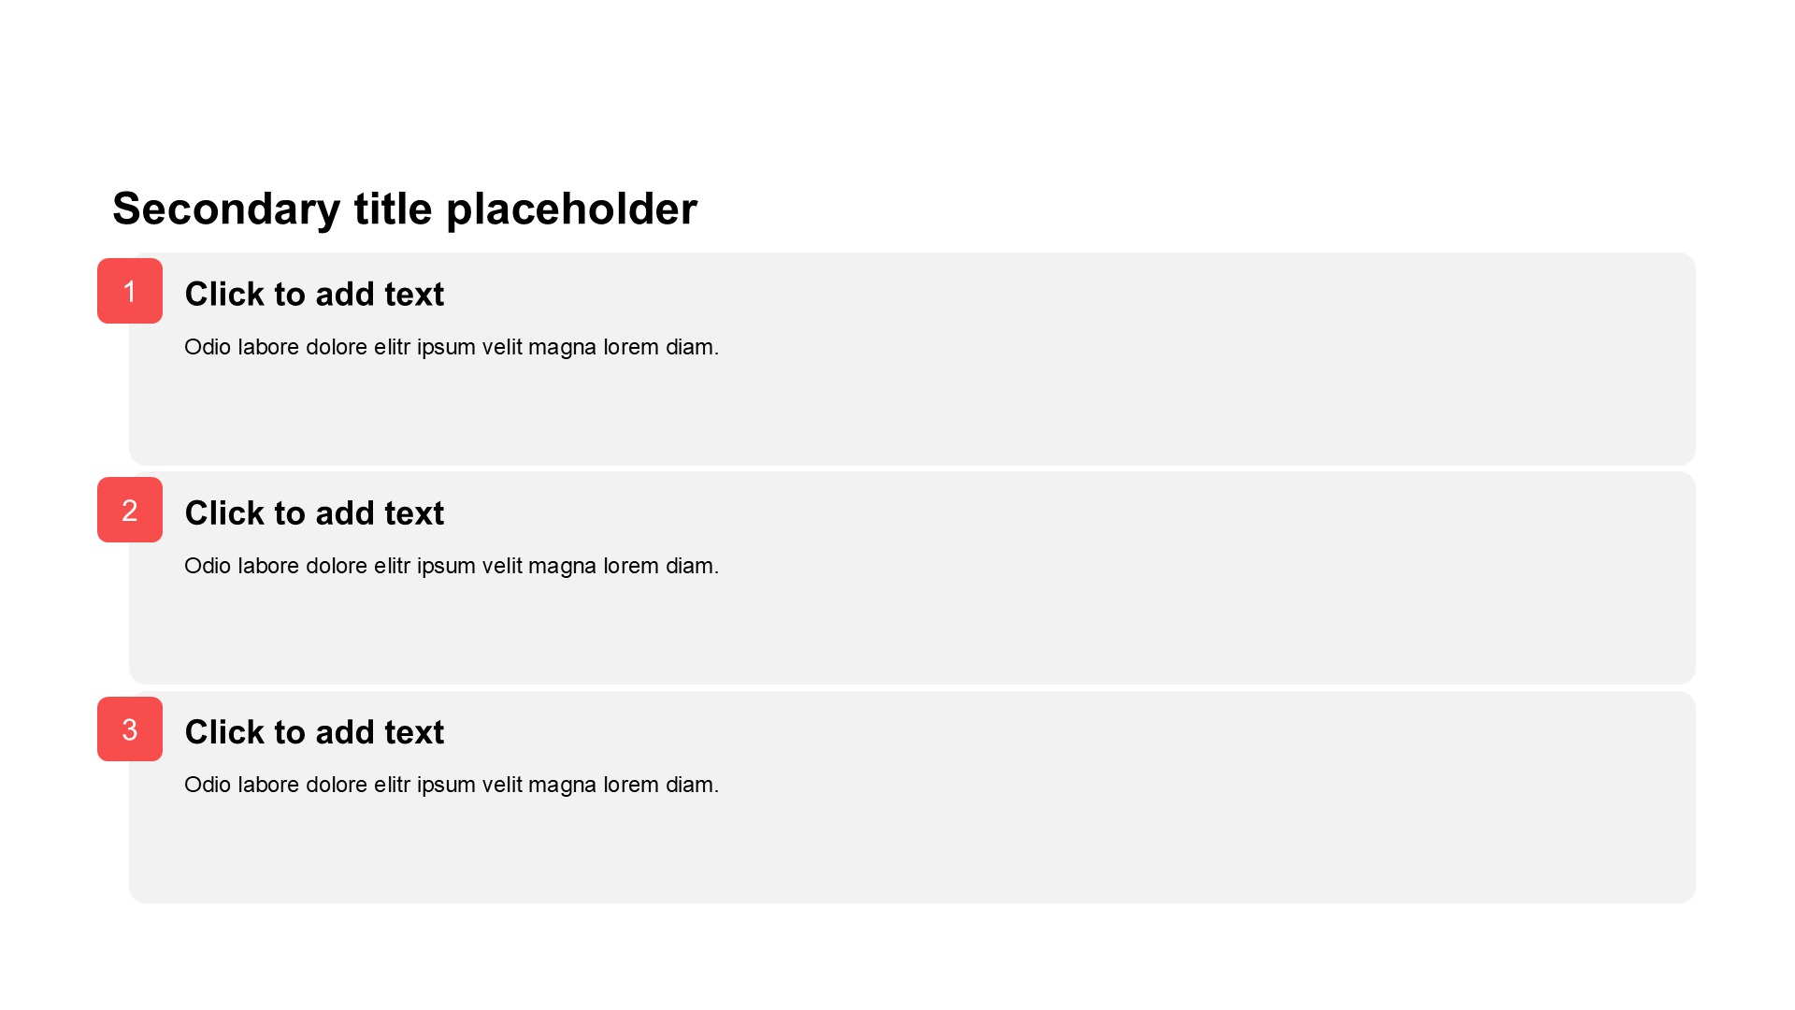Click the word 'Secondary' in the title

tap(226, 208)
